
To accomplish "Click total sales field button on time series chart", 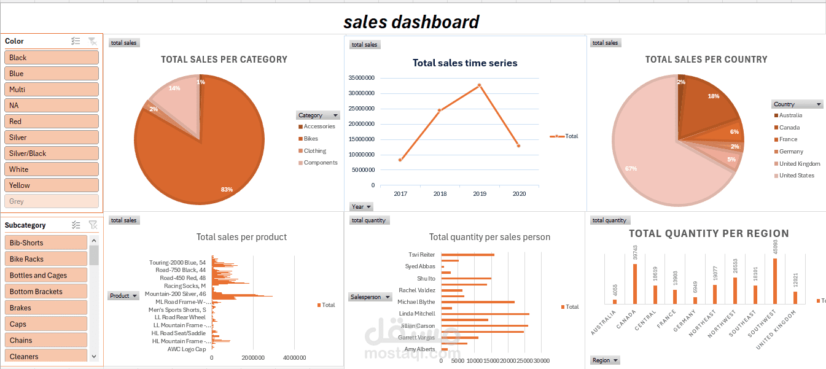I will [x=365, y=45].
